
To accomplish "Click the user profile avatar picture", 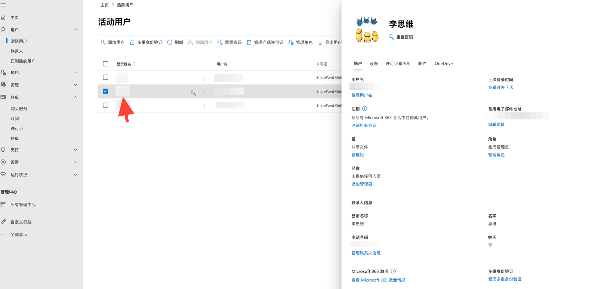I will (x=367, y=29).
